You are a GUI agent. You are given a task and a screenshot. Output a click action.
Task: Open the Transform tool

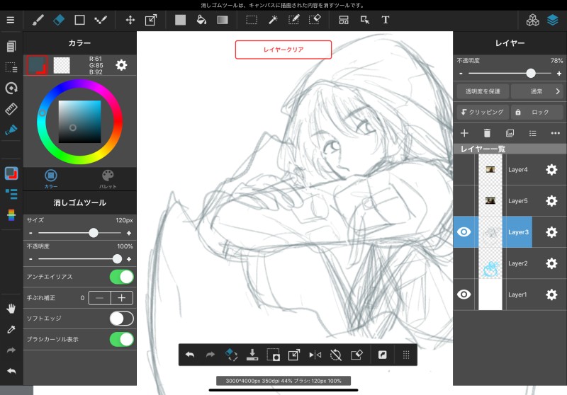point(151,20)
